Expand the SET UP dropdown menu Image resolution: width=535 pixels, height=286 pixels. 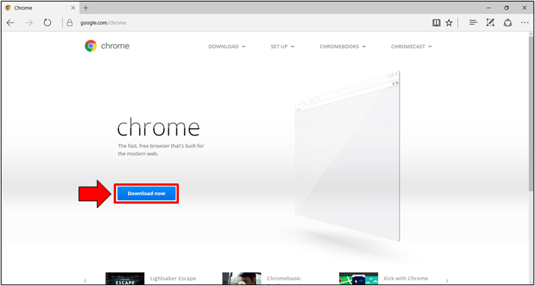(283, 46)
